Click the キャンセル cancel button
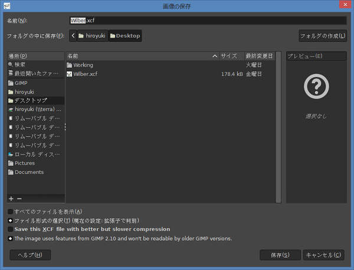 323,255
